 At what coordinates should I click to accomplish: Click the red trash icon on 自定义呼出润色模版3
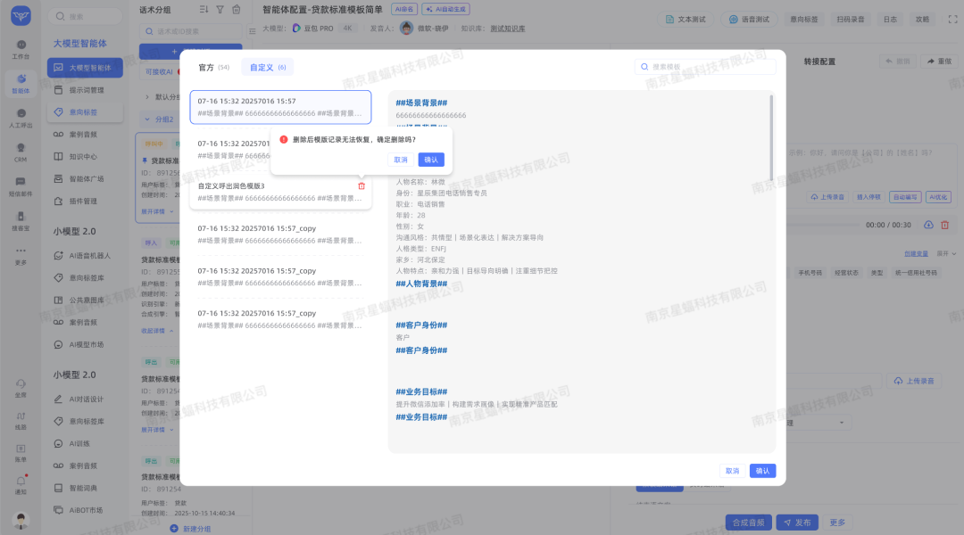pyautogui.click(x=361, y=185)
